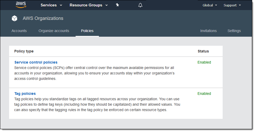
Task: Click Enabled status for Tag policies
Action: (204, 94)
